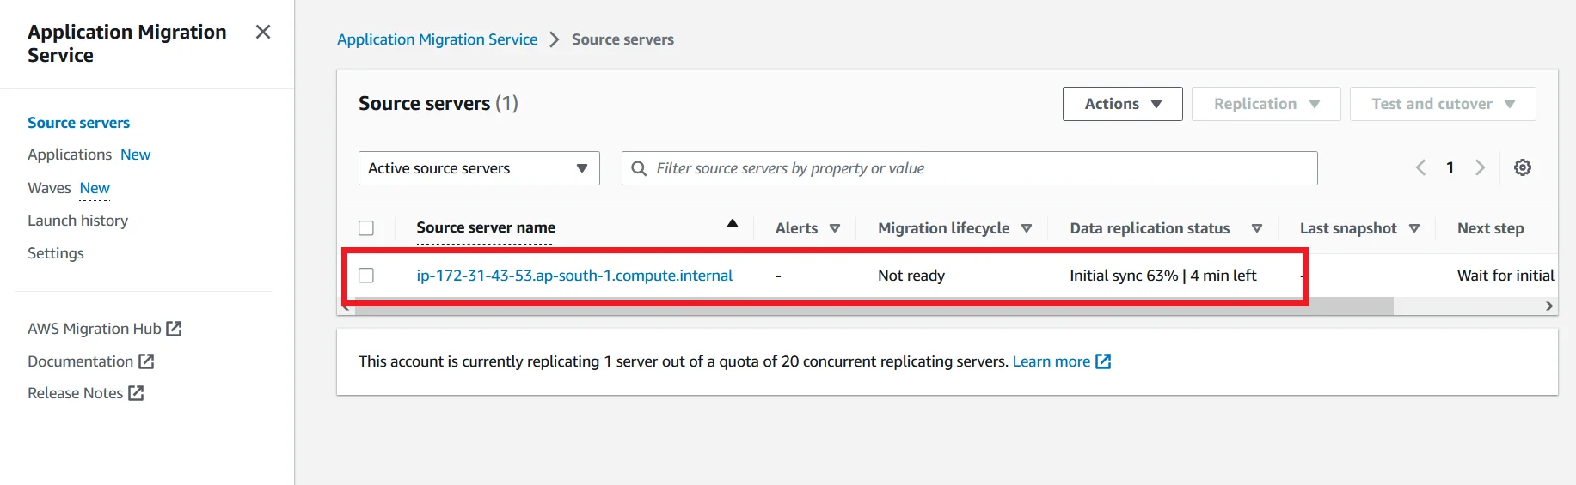Screen dimensions: 1576x485
Task: Click Source server name column header
Action: point(486,227)
